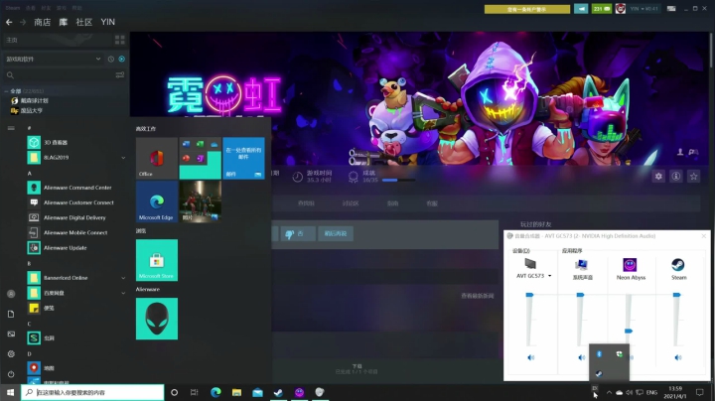
Task: Toggle the ready-to-play filter icon
Action: [x=122, y=59]
